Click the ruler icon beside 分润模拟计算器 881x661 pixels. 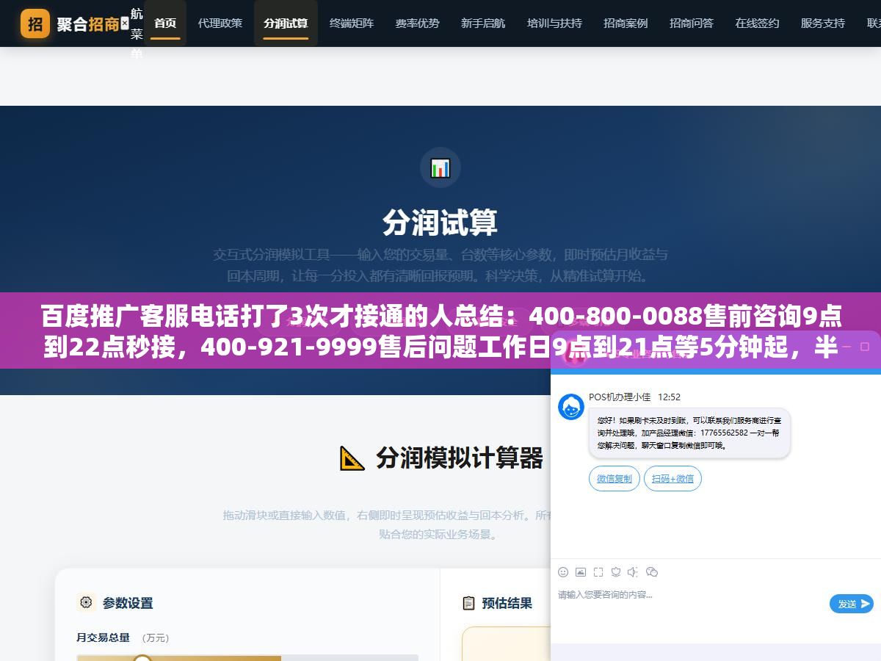click(352, 458)
